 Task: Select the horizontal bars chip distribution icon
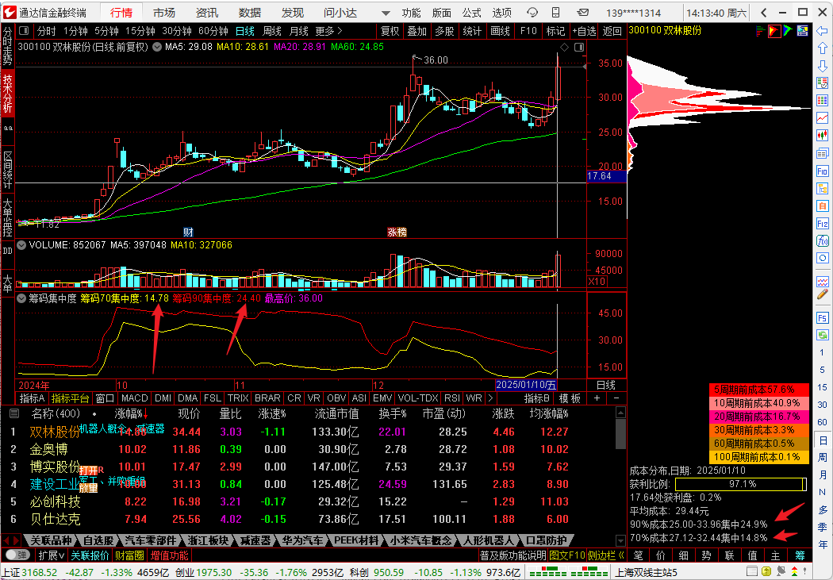[761, 31]
